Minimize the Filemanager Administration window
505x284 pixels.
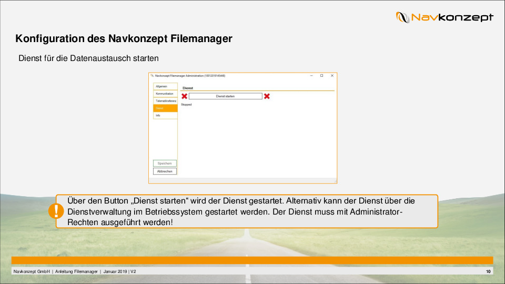coord(310,76)
